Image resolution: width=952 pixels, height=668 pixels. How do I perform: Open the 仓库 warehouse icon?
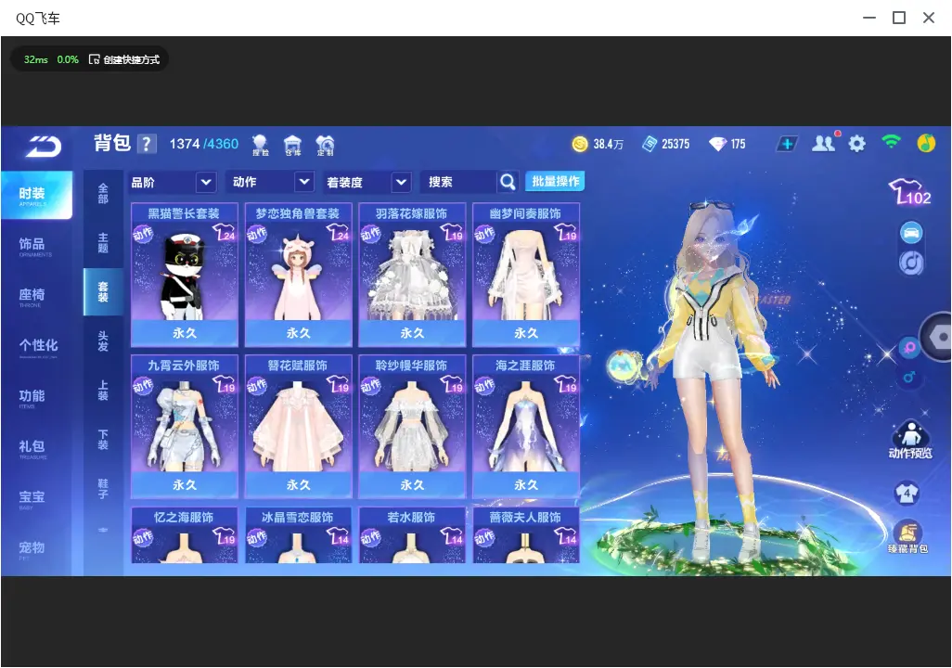point(292,145)
